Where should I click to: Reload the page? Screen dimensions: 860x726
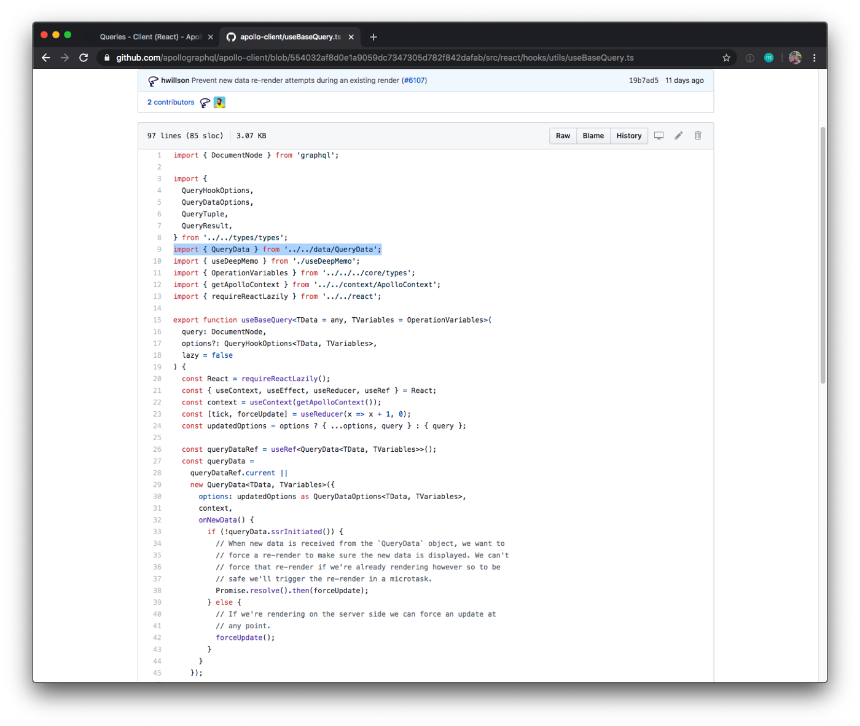coord(84,58)
